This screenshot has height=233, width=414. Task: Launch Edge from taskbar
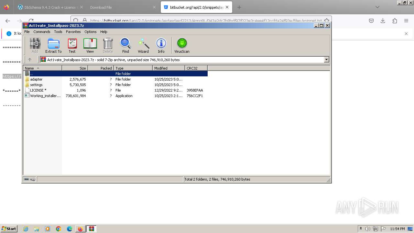[x=70, y=229]
